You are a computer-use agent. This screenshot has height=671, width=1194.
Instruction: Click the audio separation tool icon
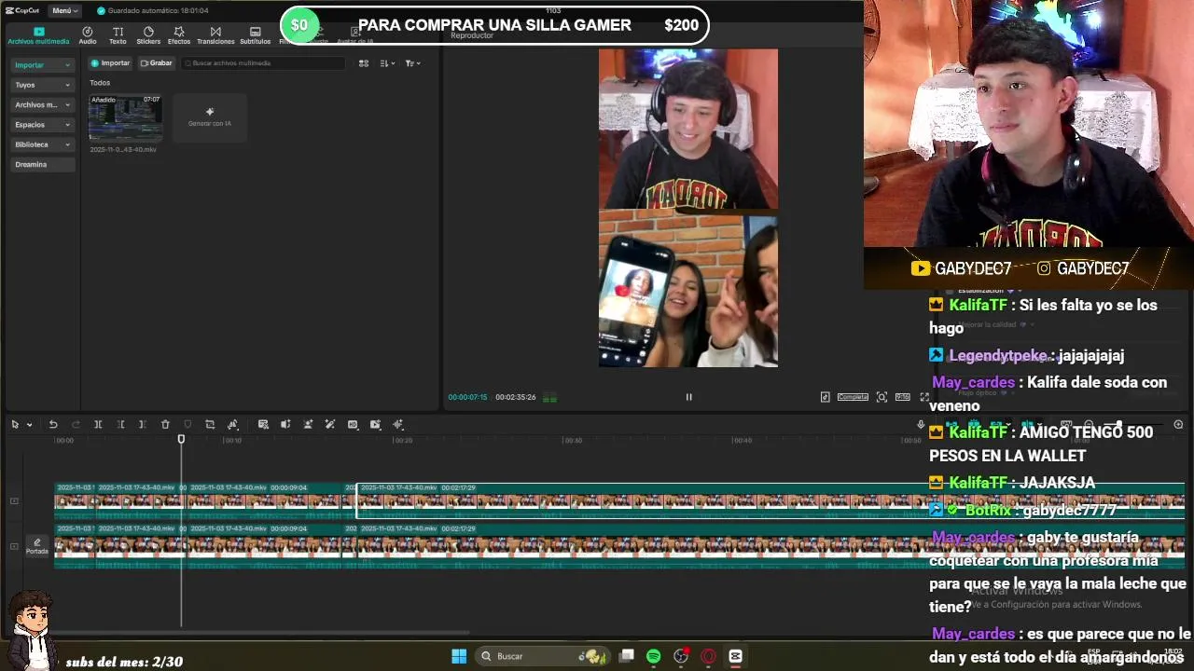pyautogui.click(x=285, y=425)
